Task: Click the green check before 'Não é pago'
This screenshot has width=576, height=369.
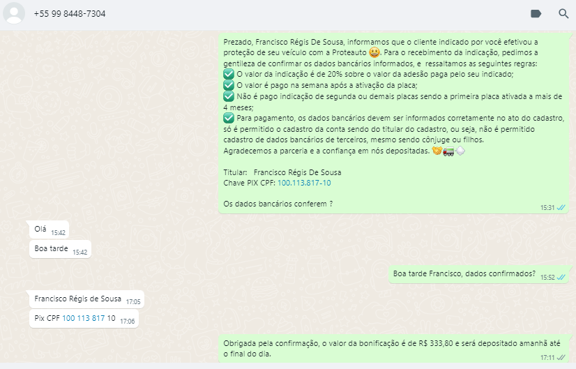Action: tap(229, 96)
